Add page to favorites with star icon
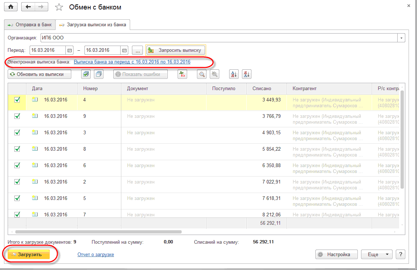This screenshot has width=417, height=270. tap(59, 7)
